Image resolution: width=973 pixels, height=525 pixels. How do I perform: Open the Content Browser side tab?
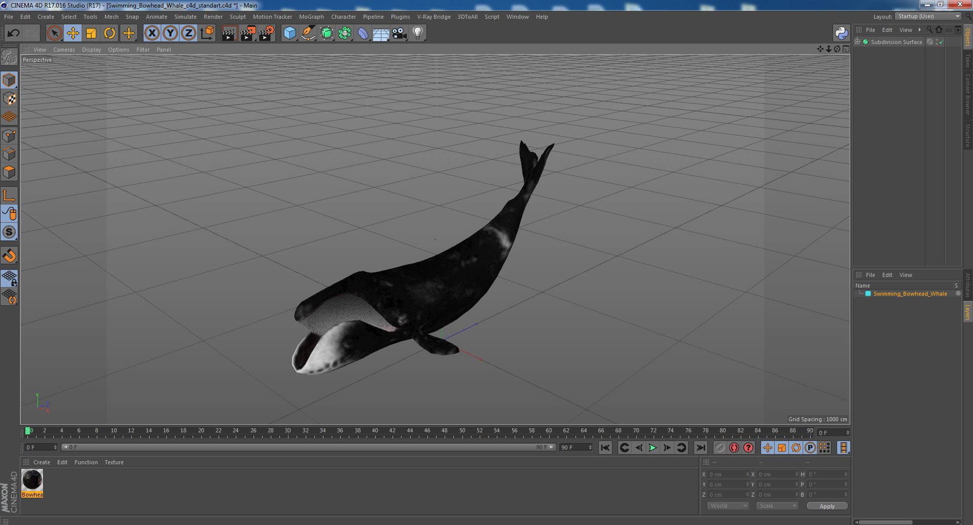click(967, 94)
